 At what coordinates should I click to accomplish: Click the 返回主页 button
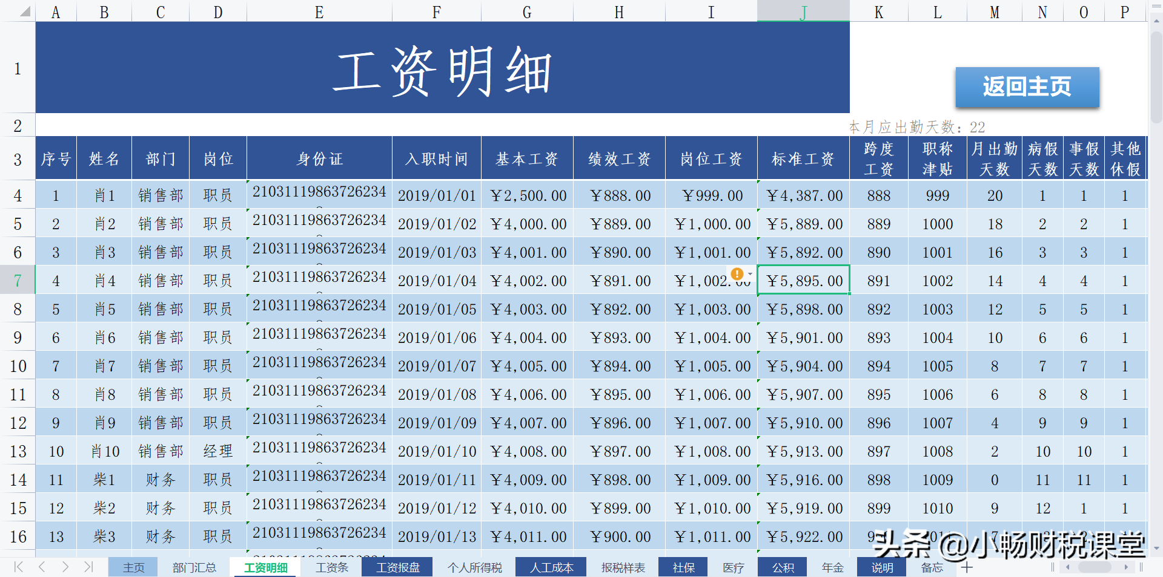click(1027, 87)
